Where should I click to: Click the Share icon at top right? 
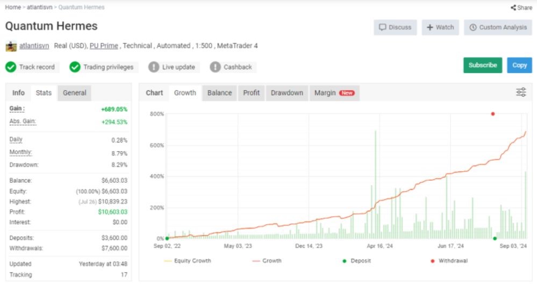[x=513, y=8]
